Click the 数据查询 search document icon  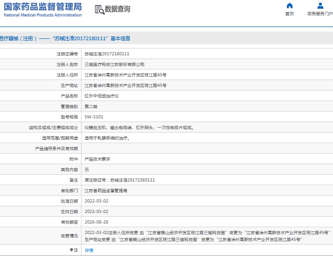[x=99, y=10]
